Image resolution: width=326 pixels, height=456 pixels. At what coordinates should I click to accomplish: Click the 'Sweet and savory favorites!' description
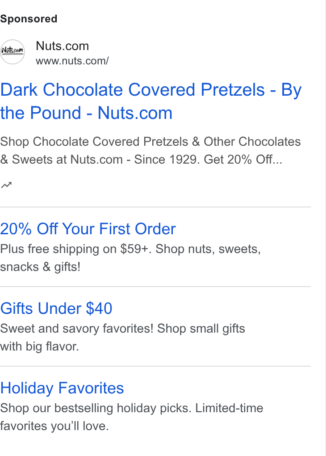tap(76, 328)
